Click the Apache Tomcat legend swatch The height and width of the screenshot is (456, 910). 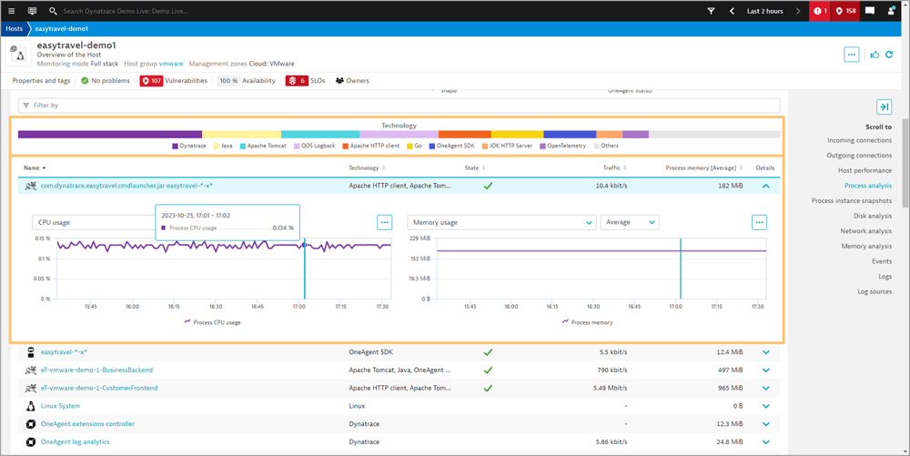(x=243, y=147)
